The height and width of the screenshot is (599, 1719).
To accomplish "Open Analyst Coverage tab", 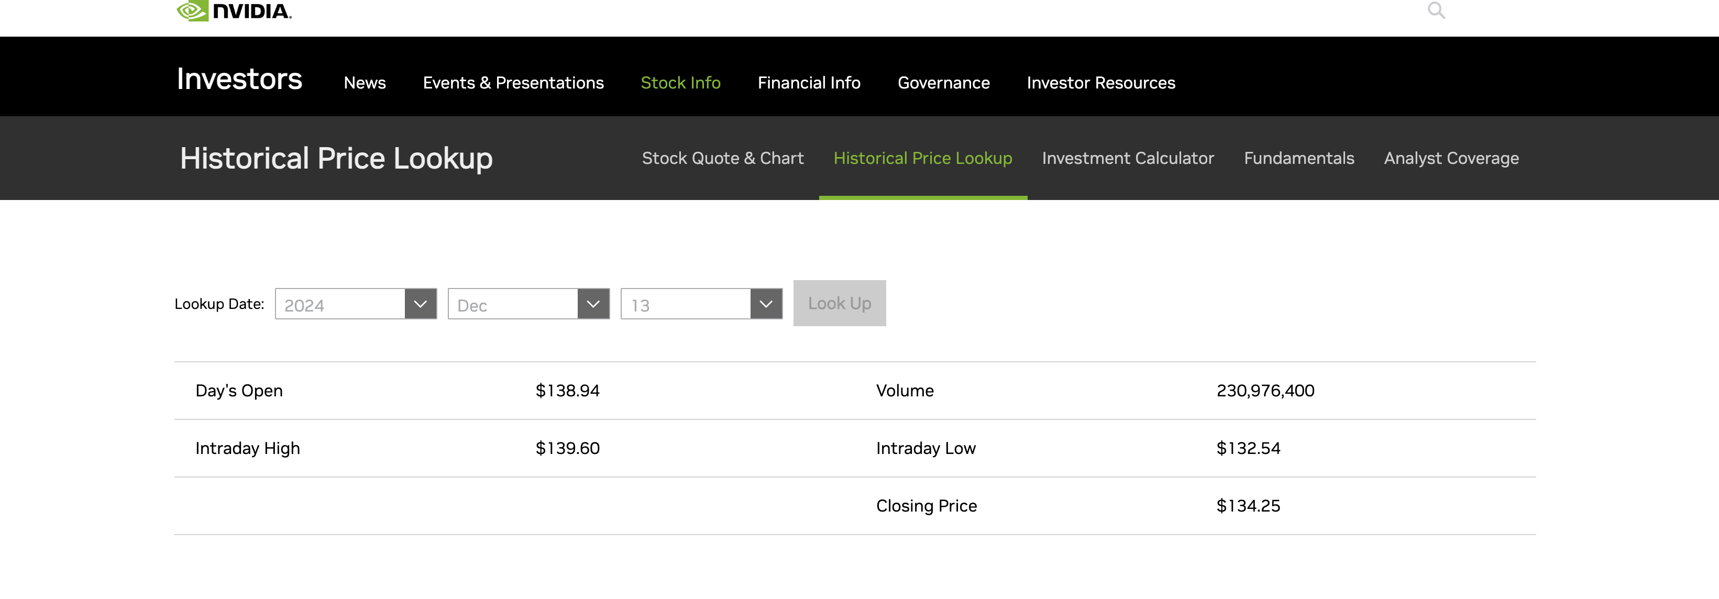I will tap(1451, 158).
